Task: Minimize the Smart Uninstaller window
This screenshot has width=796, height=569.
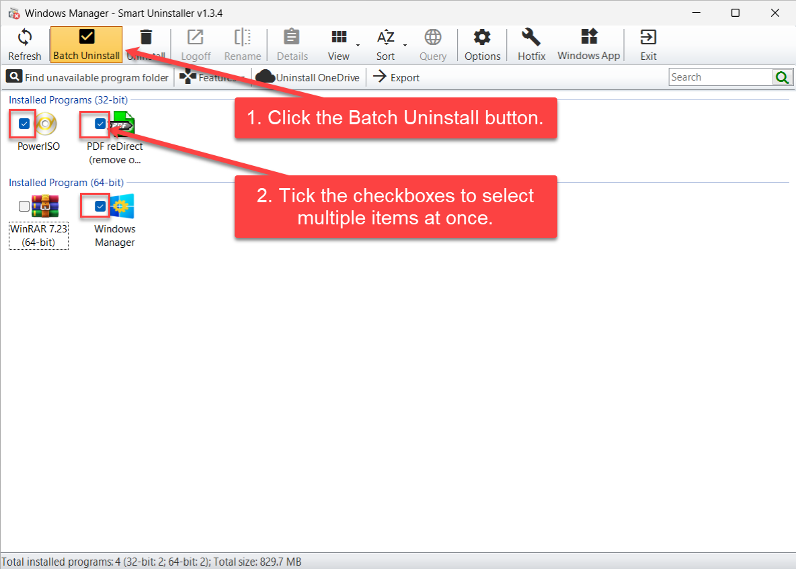Action: click(696, 13)
